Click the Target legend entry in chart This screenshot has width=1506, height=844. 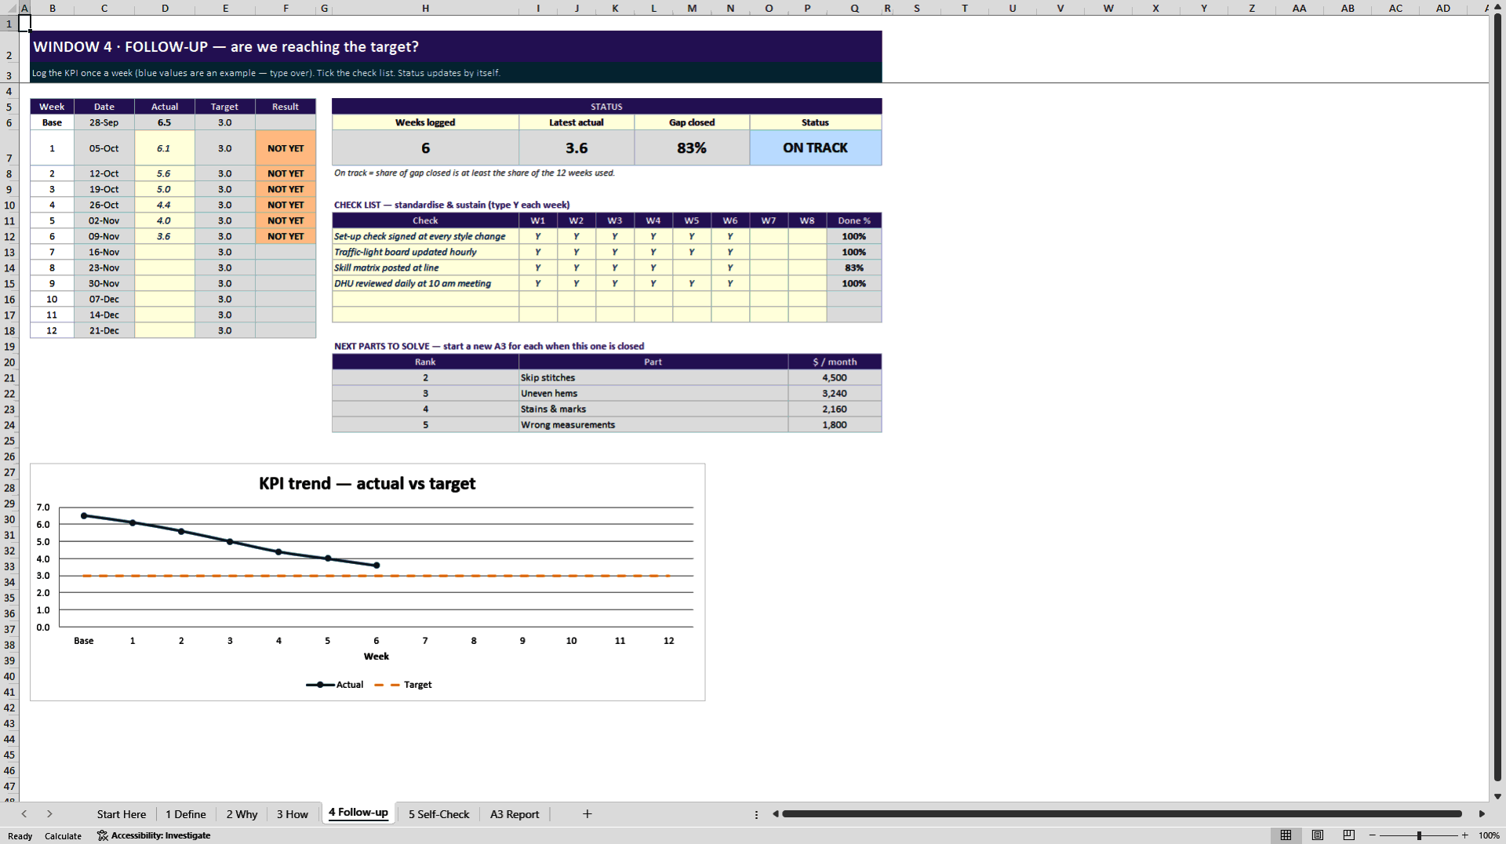(x=403, y=685)
